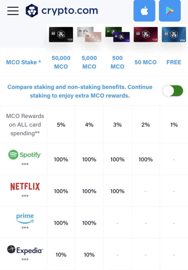Select the green and purple cards
188x270 pixels.
(118, 34)
